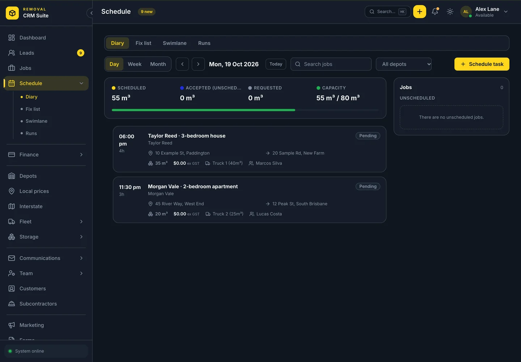521x362 pixels.
Task: Open Dashboard from the sidebar
Action: pyautogui.click(x=46, y=38)
